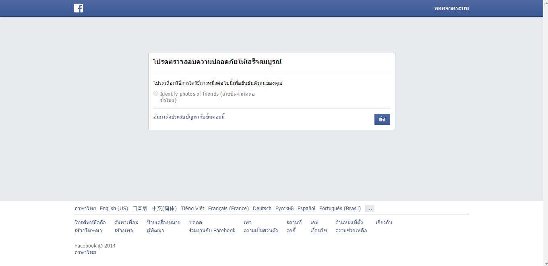Screen dimensions: 548x266
Task: Open the บุคคล footer link
Action: click(x=196, y=222)
